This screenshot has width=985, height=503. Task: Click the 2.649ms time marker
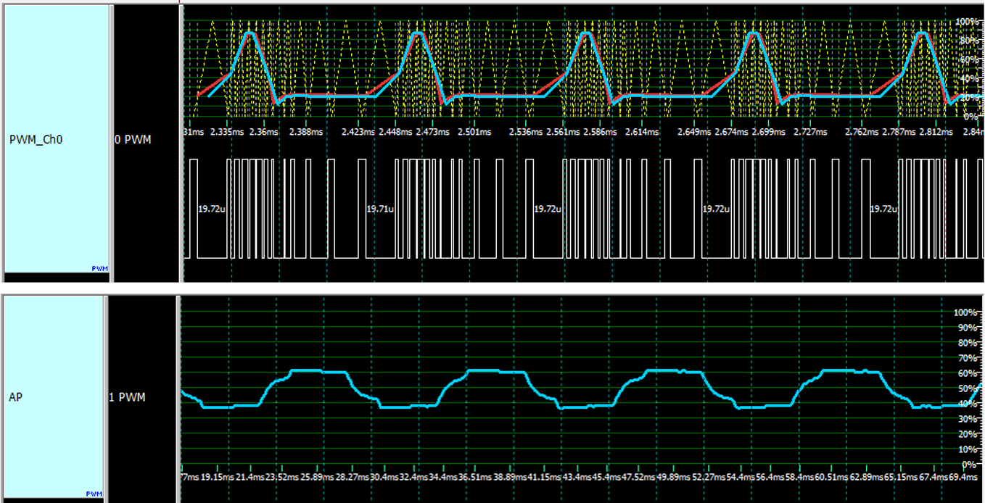click(x=694, y=132)
